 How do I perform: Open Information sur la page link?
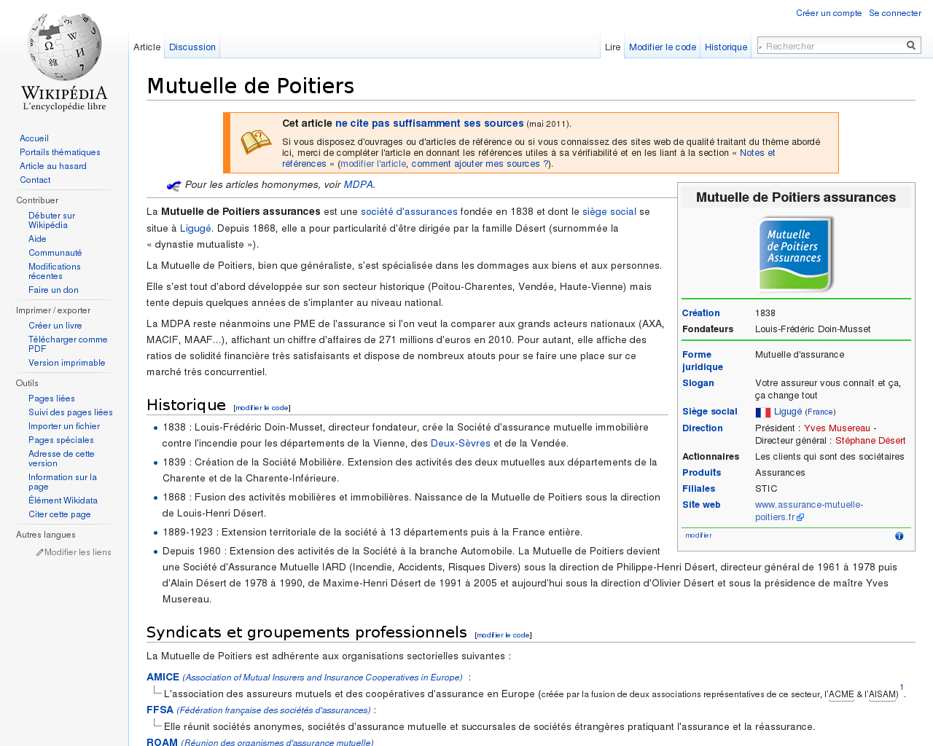[x=63, y=482]
